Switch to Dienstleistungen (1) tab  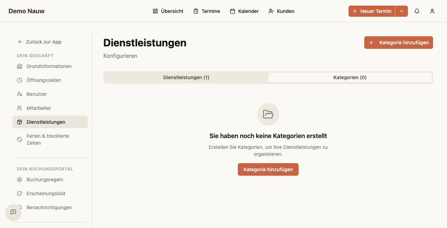[x=186, y=77]
